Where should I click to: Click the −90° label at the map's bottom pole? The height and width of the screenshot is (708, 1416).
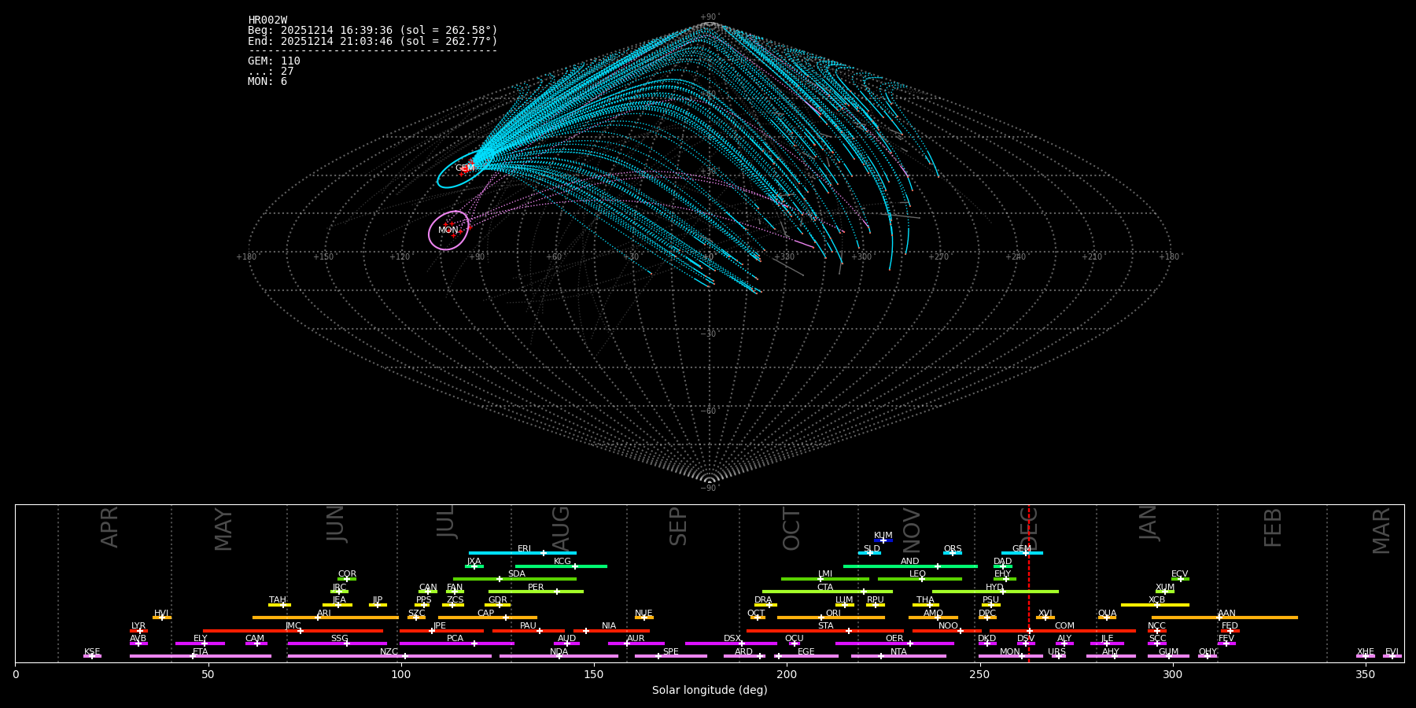[x=710, y=488]
